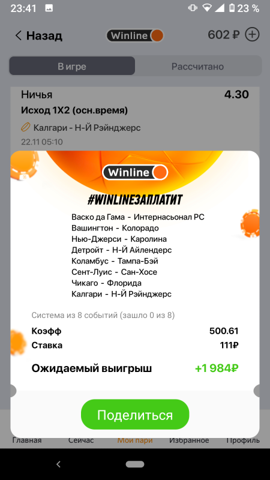The image size is (270, 480).
Task: Tap the Winline logo on the share card
Action: point(135,172)
